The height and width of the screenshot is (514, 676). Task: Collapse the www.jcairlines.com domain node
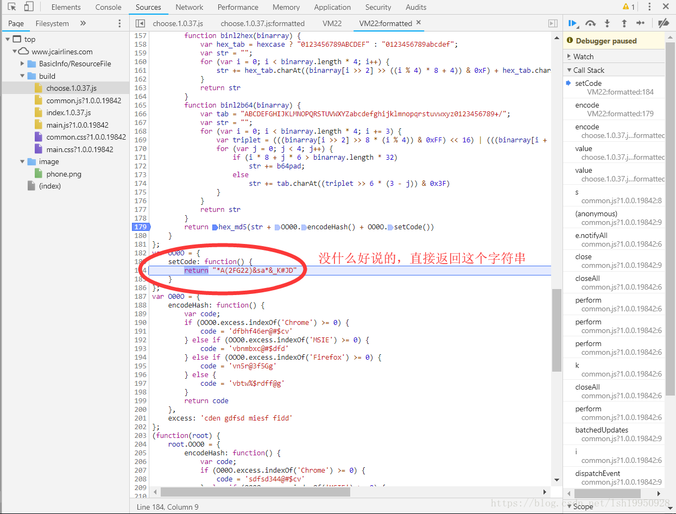tap(15, 52)
